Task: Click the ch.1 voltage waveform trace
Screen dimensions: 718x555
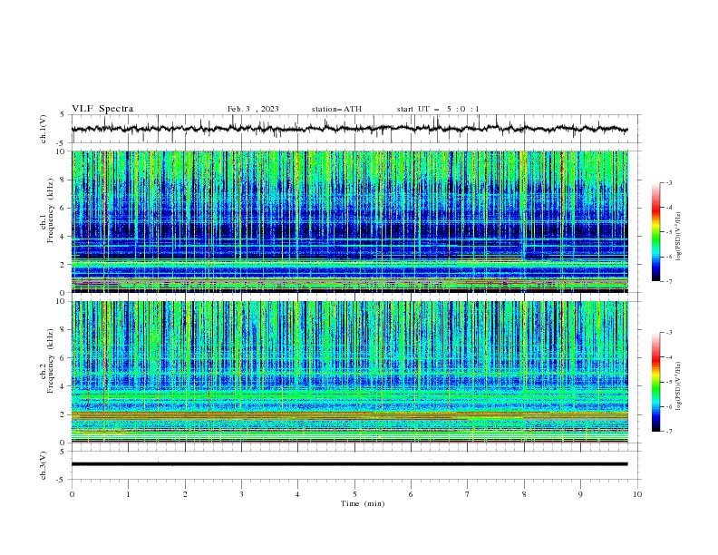Action: click(x=349, y=129)
